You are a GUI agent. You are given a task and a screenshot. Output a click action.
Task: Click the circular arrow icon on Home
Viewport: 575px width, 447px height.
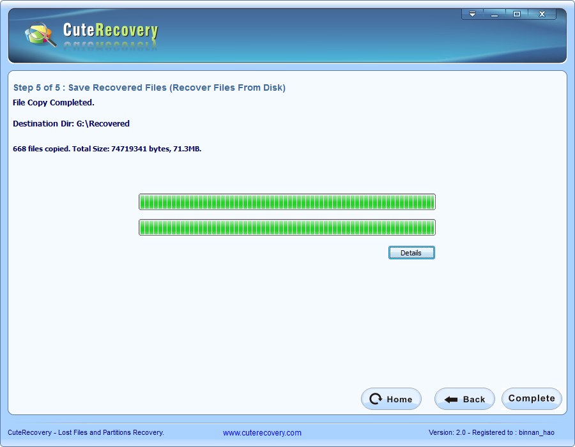(x=376, y=399)
